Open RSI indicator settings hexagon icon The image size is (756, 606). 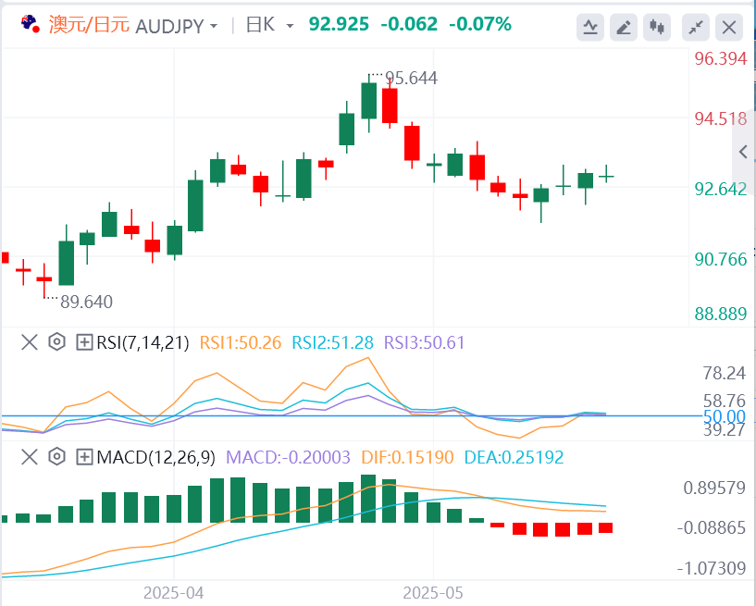[56, 342]
